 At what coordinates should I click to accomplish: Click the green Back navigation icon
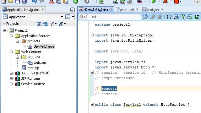[x=75, y=2]
